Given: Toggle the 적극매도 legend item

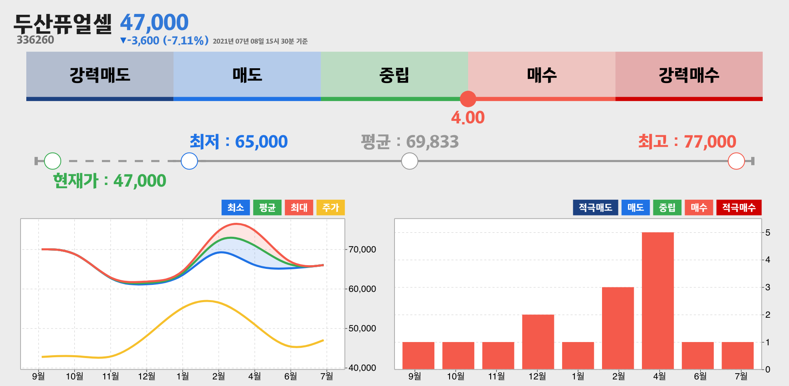Looking at the screenshot, I should coord(595,208).
